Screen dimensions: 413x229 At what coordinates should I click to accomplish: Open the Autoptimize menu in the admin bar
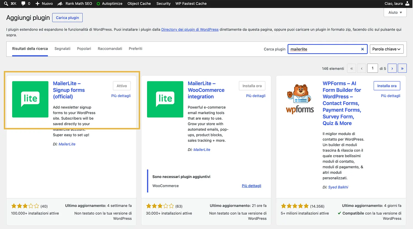pos(110,4)
